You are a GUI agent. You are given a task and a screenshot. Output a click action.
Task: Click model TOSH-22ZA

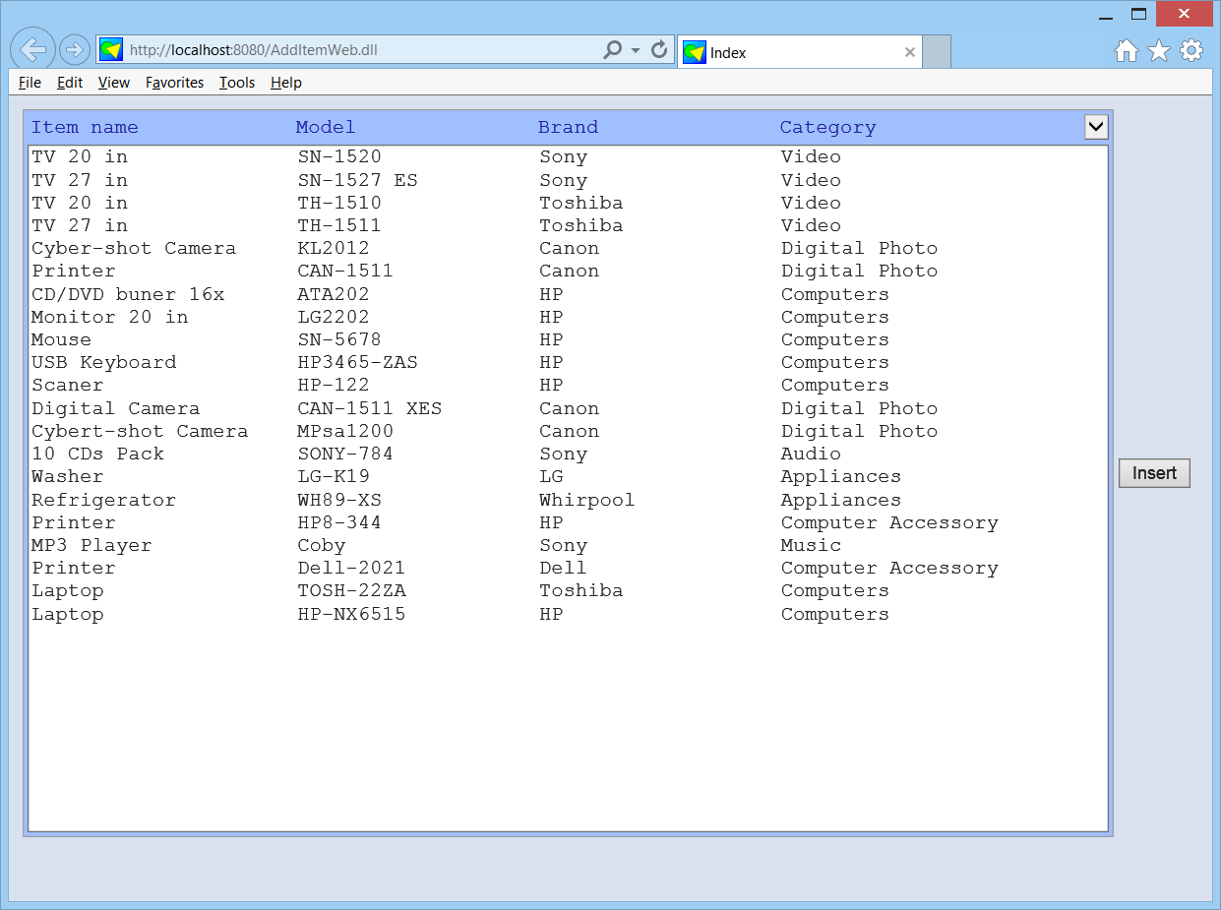click(x=351, y=590)
